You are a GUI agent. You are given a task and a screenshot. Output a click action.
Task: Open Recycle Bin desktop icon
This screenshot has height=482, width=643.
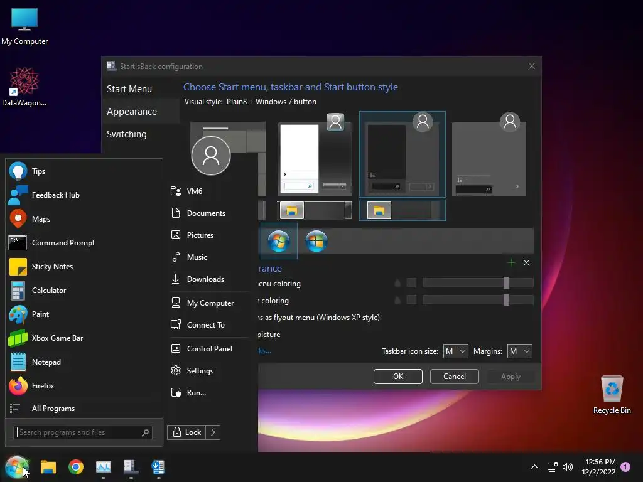tap(612, 395)
